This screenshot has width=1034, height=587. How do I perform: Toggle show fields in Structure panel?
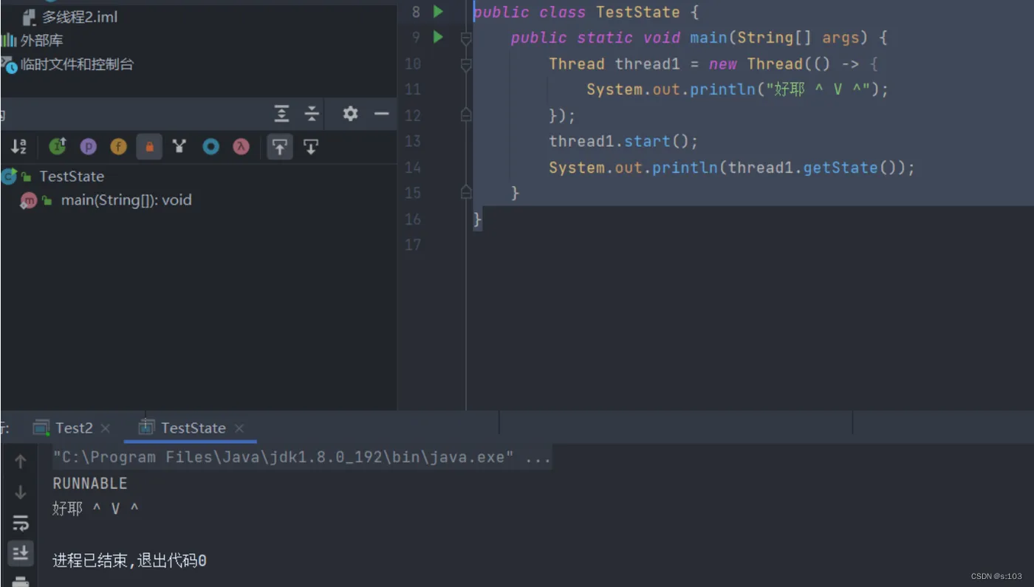[119, 147]
